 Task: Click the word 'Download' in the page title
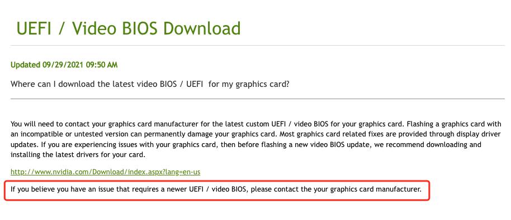coord(202,28)
